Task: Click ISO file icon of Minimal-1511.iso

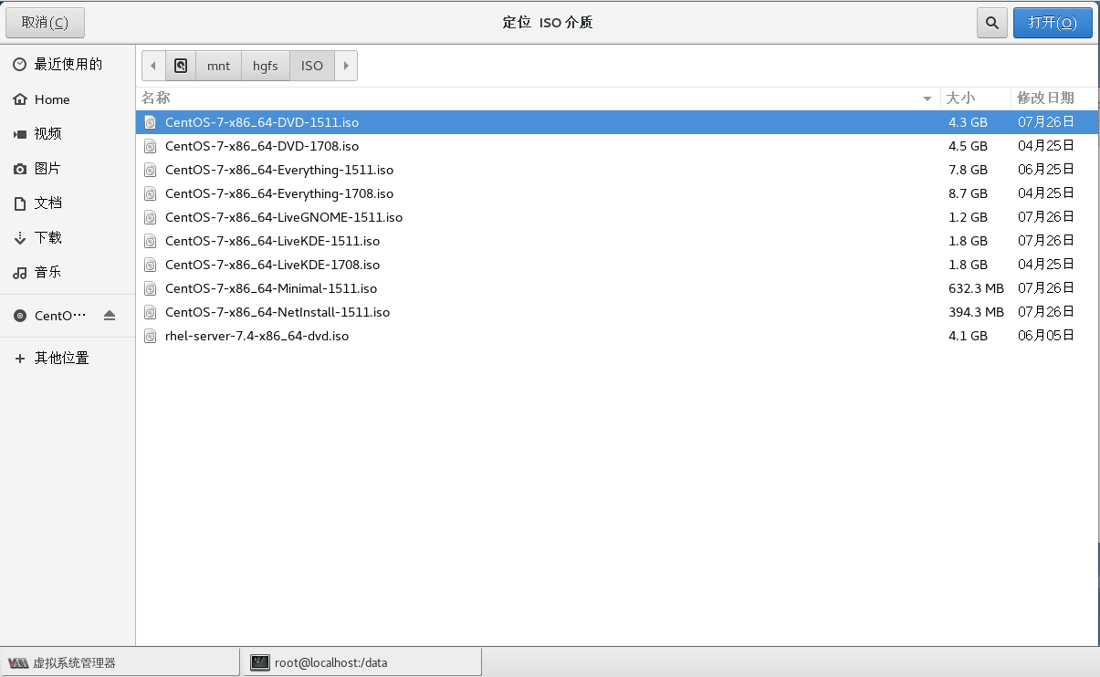Action: click(151, 288)
